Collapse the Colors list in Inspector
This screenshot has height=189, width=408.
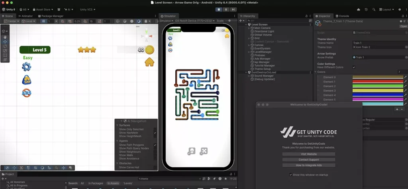coord(316,72)
